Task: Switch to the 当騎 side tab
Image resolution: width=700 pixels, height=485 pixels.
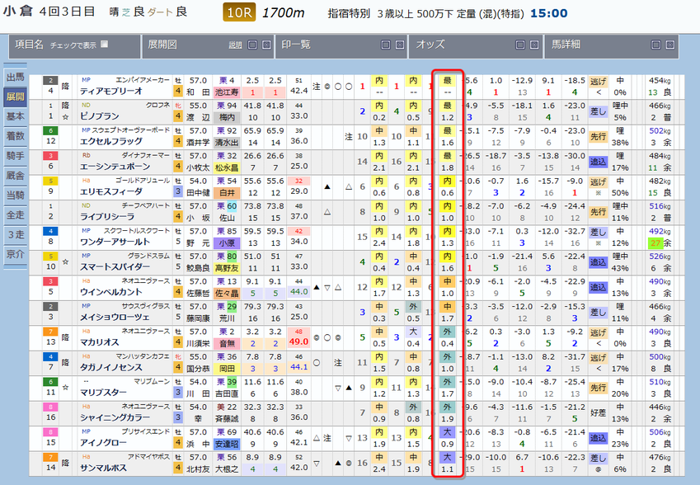Action: (15, 195)
